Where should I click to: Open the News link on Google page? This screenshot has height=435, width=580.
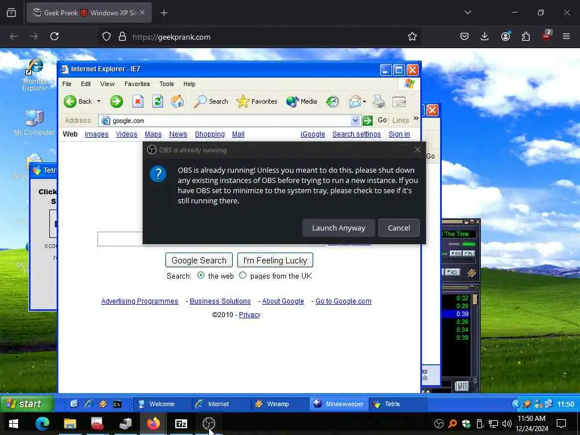[178, 134]
